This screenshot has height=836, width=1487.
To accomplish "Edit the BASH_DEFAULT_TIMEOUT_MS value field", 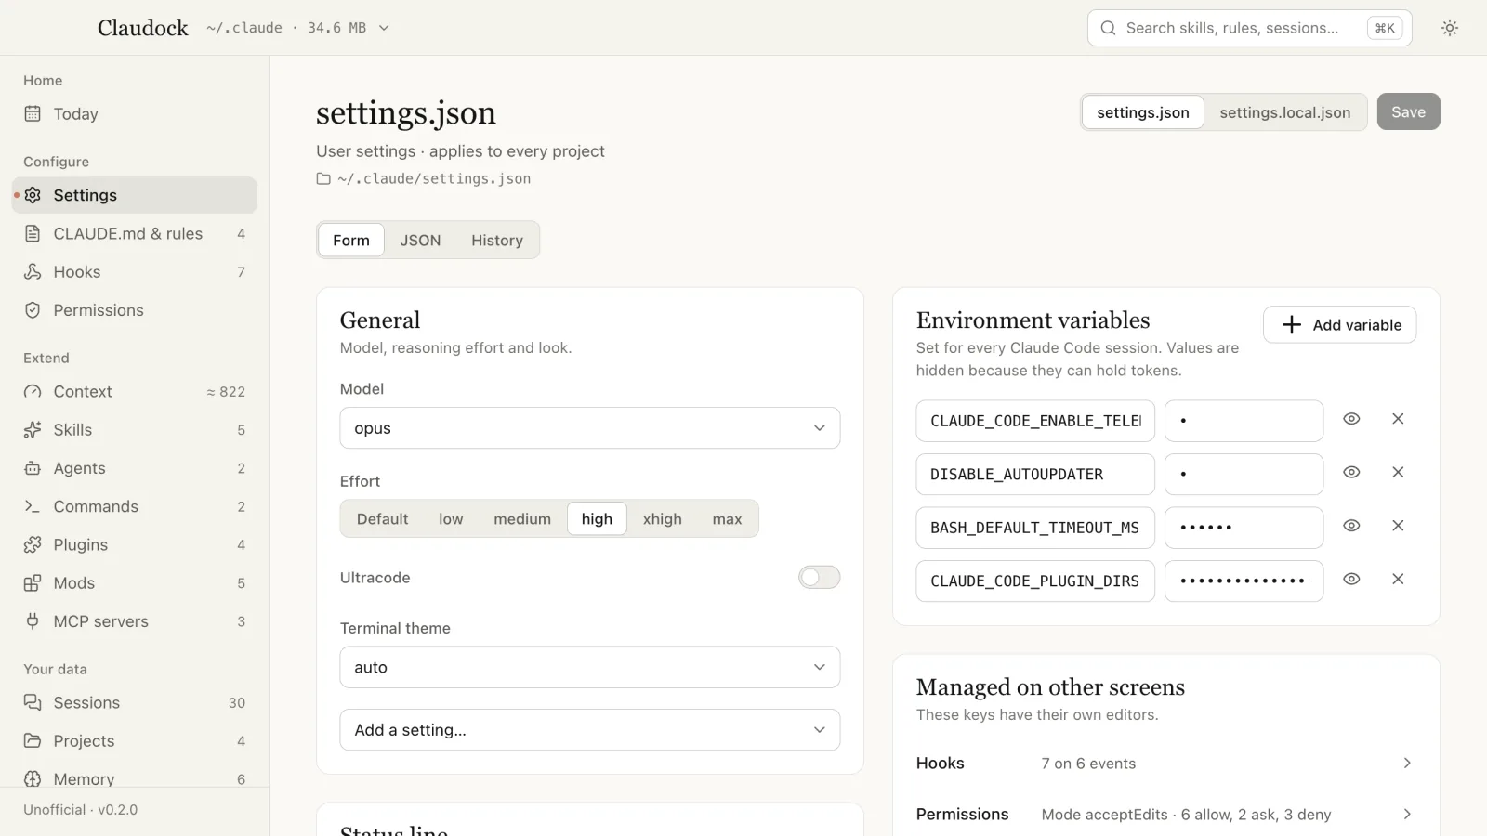I will point(1244,528).
